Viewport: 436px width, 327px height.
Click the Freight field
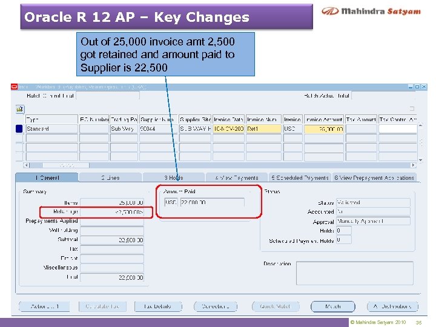coord(112,259)
